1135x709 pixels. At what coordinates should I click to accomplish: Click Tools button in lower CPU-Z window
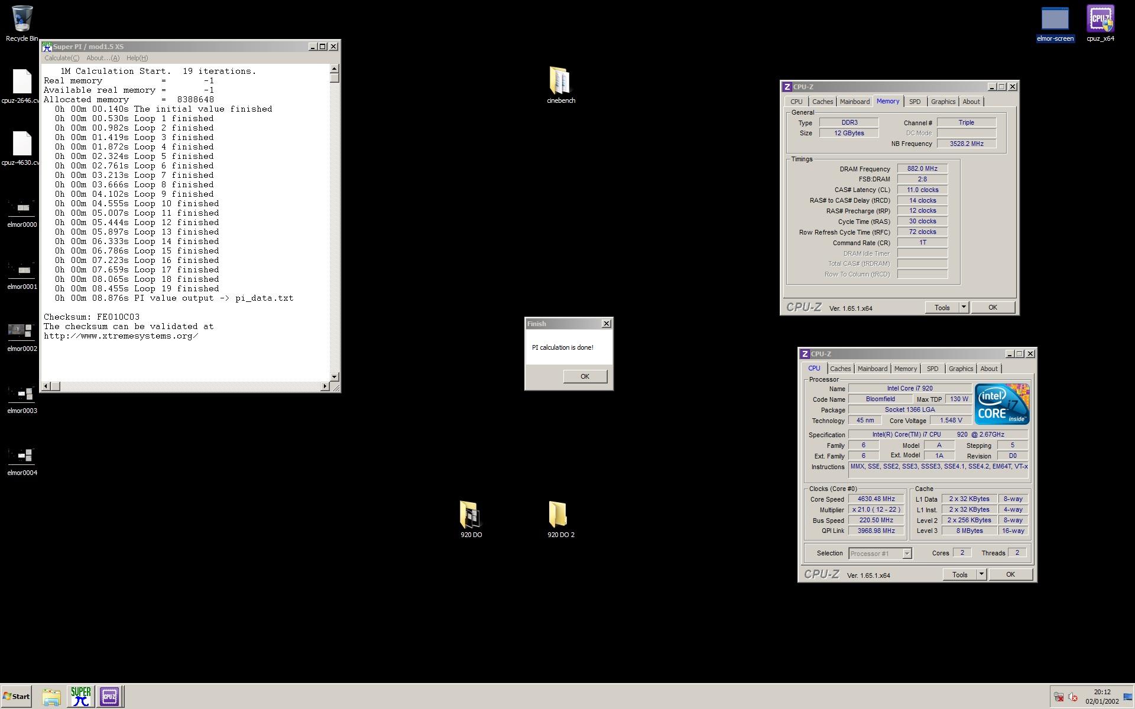[959, 575]
